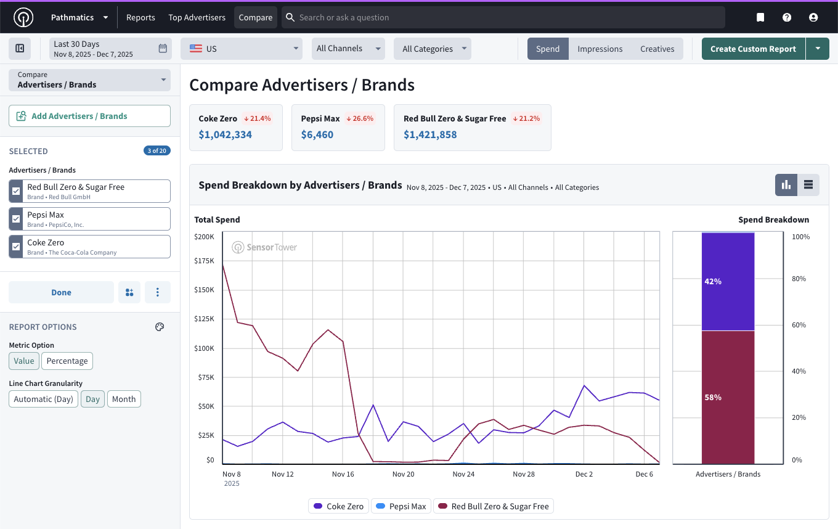838x529 pixels.
Task: Click the Metric Option label
Action: 31,345
